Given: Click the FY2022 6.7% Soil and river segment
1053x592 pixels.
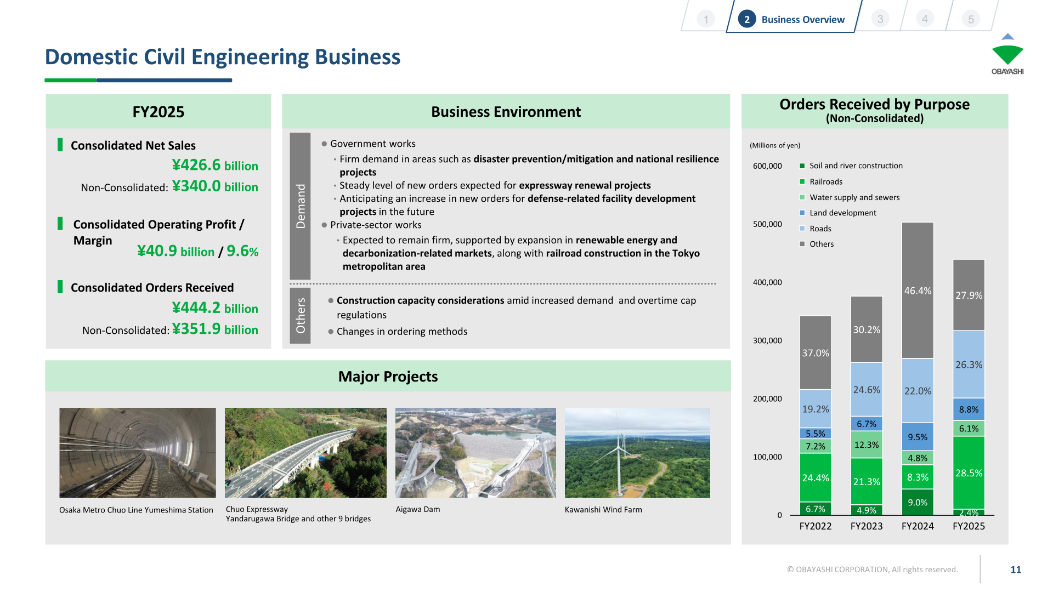Looking at the screenshot, I should point(816,509).
